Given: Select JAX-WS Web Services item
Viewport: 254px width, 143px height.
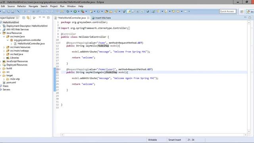Looking at the screenshot, I should (x=17, y=29).
